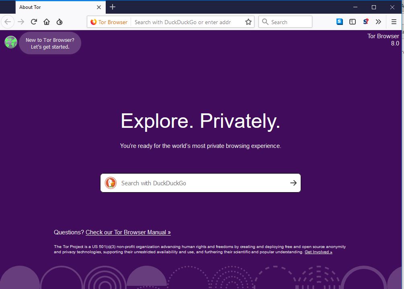Go back to the previous page
The image size is (404, 289).
[8, 22]
